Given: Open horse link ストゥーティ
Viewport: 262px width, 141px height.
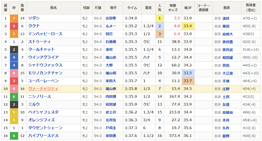Looking at the screenshot, I should tap(39, 42).
